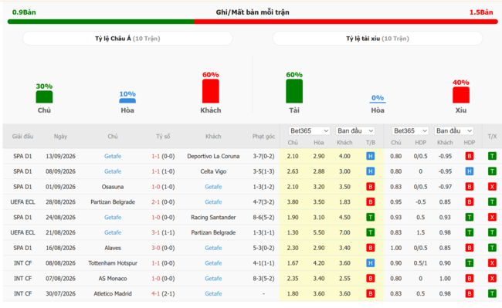Open the second Bet365 bookmaker dropdown

(410, 130)
